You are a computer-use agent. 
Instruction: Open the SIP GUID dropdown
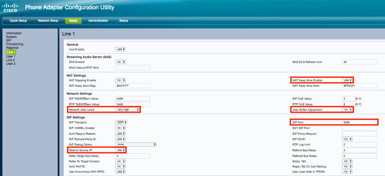tap(347, 139)
